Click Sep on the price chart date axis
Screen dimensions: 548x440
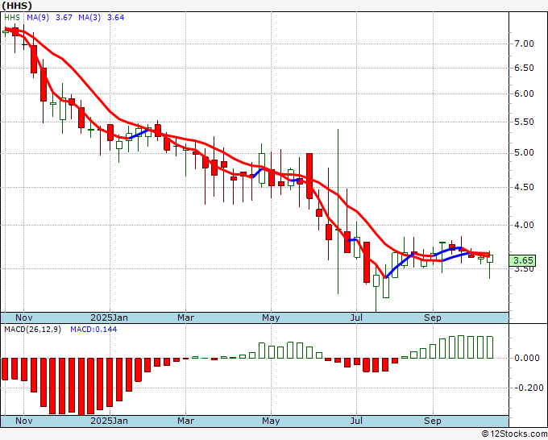[433, 318]
